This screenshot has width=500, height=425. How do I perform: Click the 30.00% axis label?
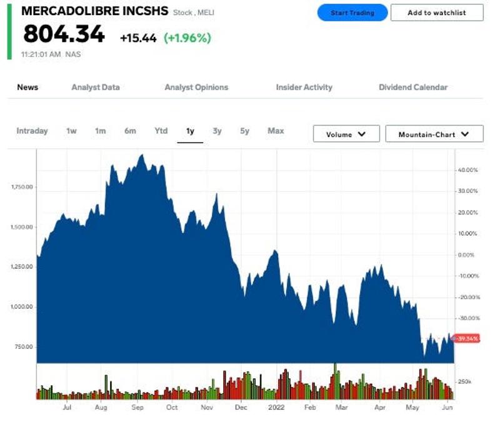[x=467, y=191]
